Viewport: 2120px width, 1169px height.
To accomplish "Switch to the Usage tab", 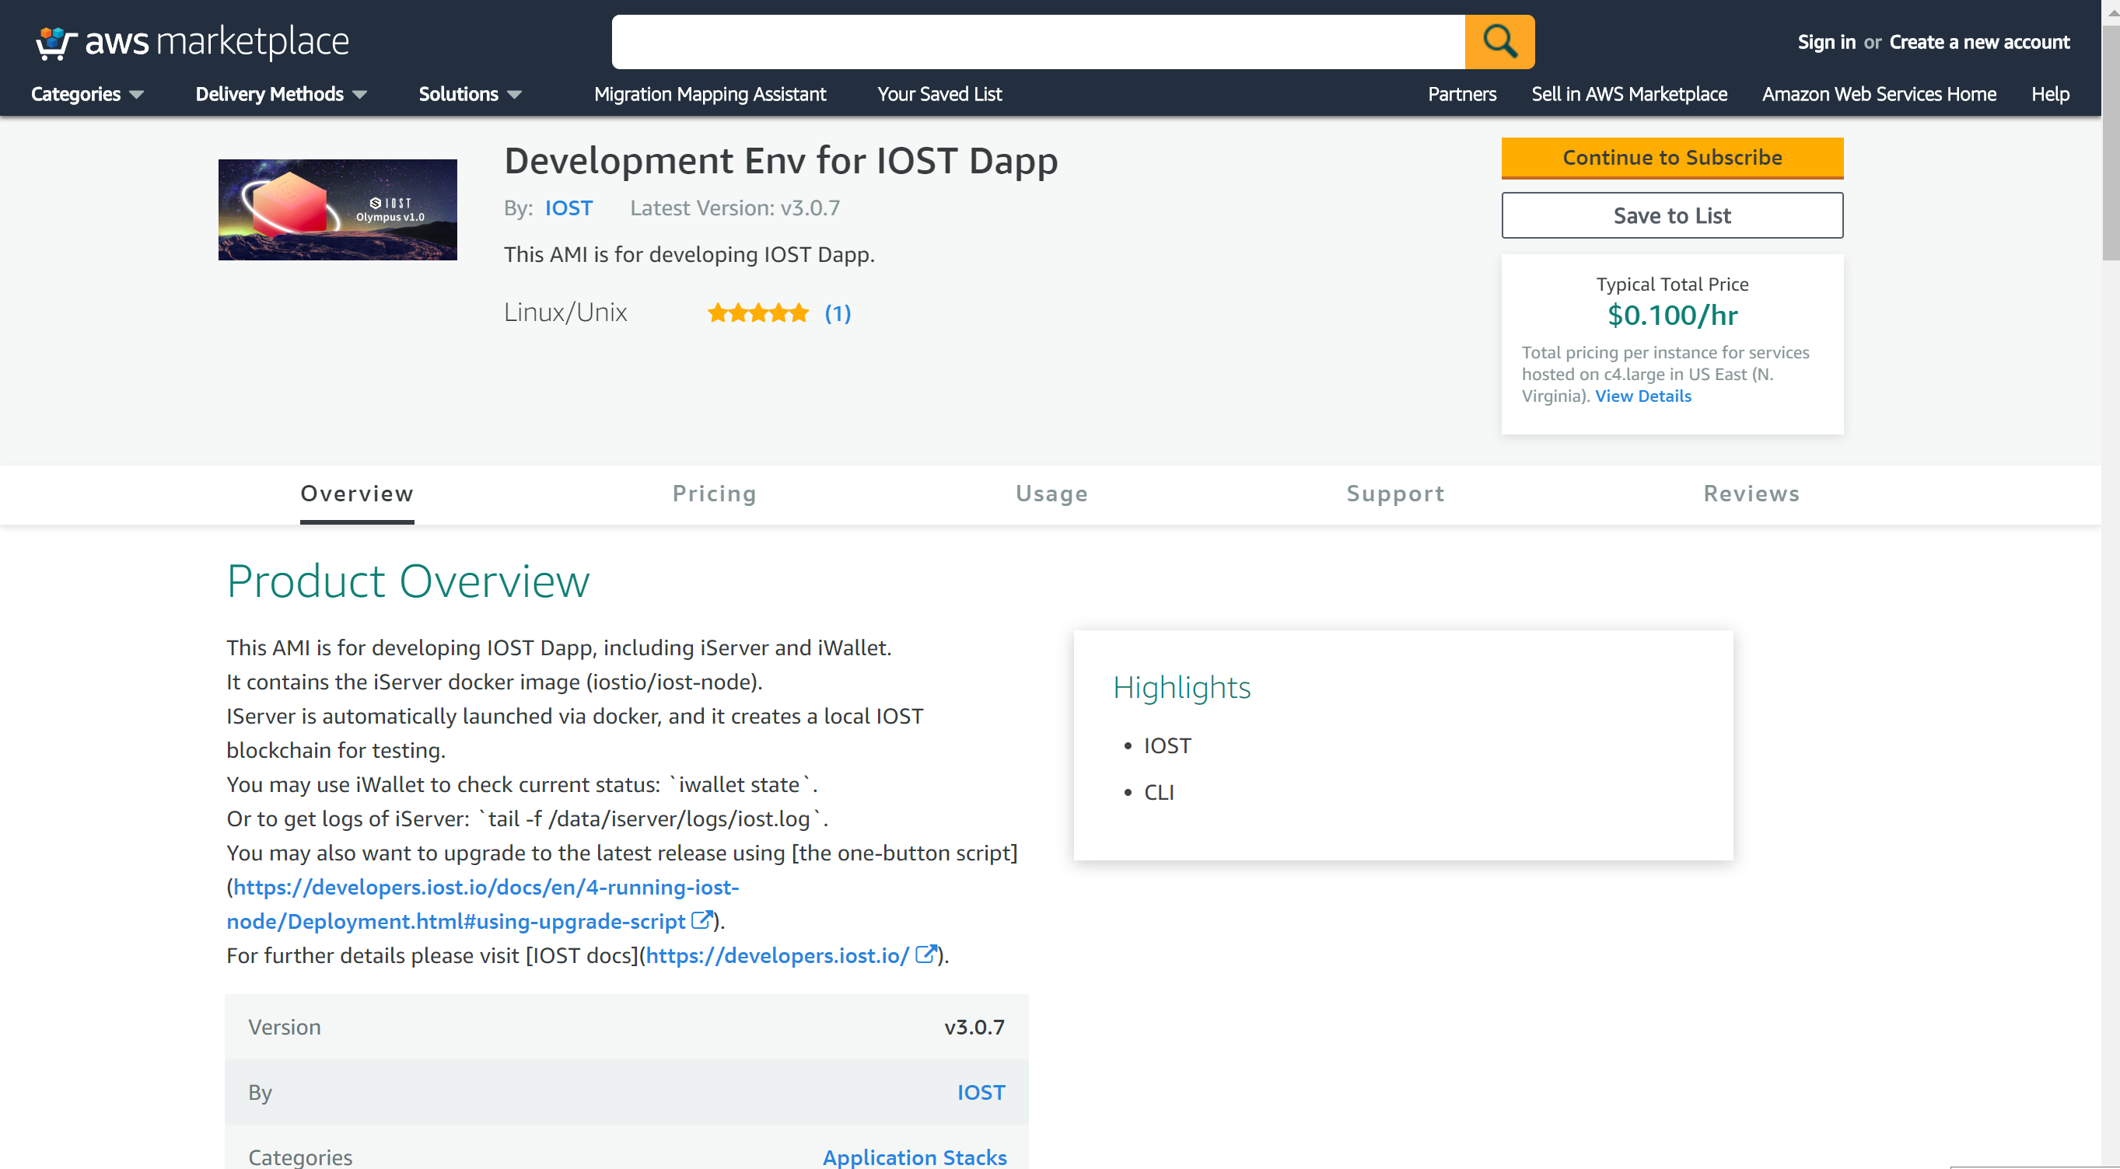I will tap(1051, 494).
